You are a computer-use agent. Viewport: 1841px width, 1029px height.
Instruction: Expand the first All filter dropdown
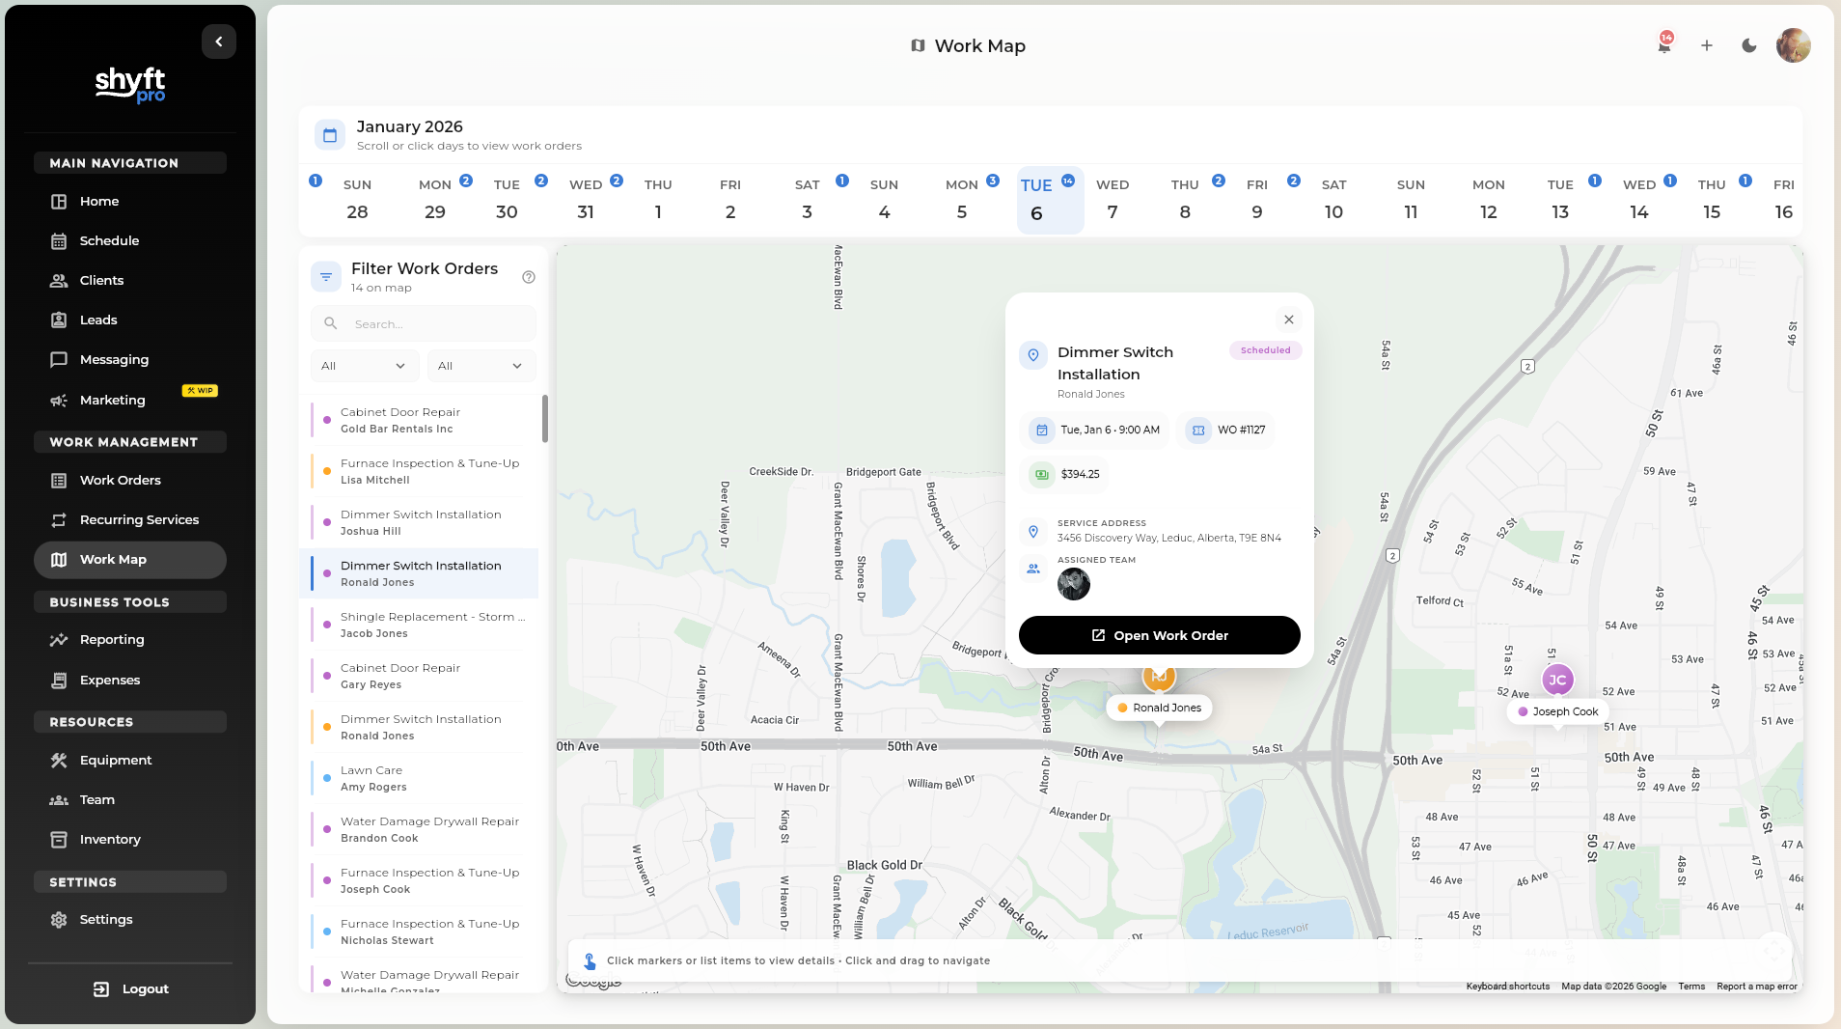(364, 366)
